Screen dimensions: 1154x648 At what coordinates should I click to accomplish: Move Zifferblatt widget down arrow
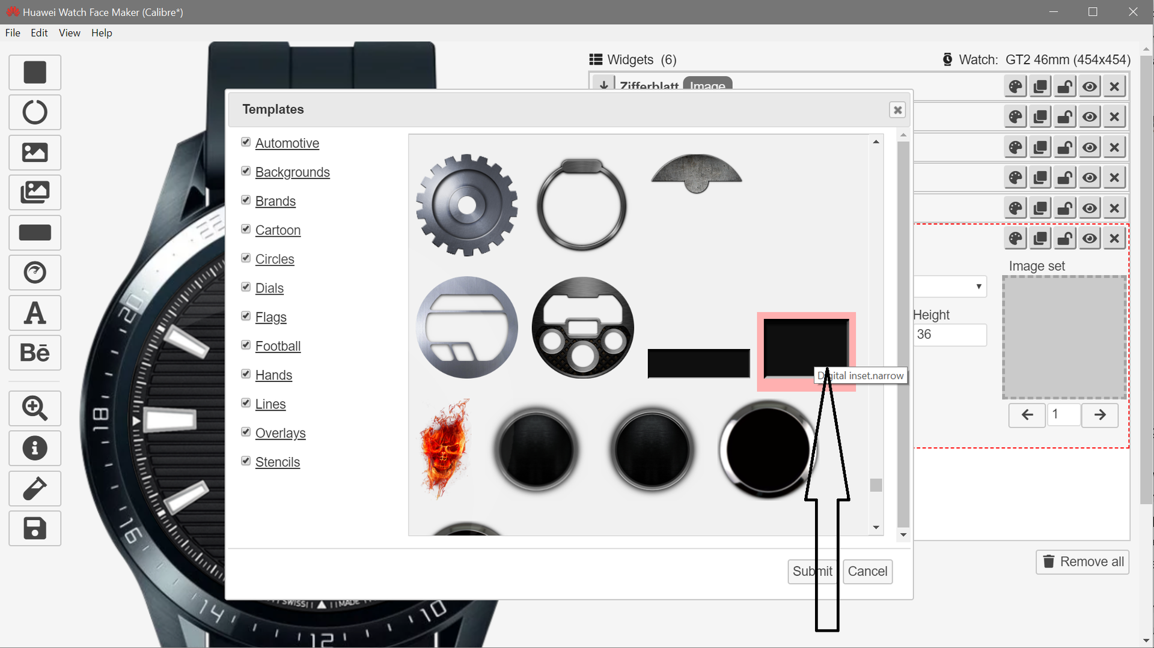[604, 84]
